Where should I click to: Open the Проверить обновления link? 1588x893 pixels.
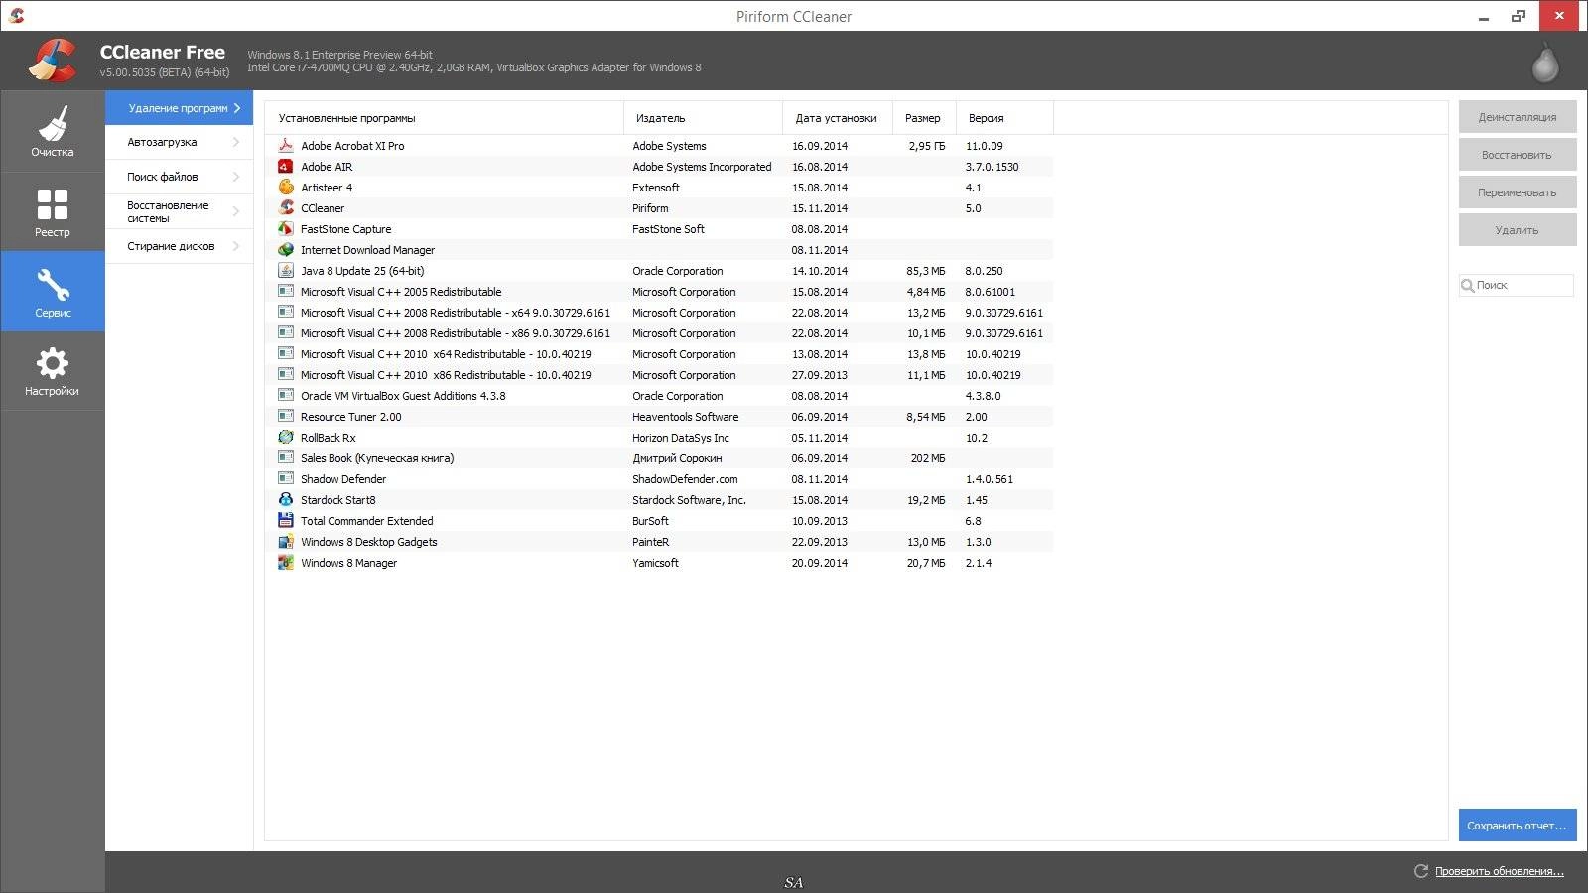point(1499,871)
